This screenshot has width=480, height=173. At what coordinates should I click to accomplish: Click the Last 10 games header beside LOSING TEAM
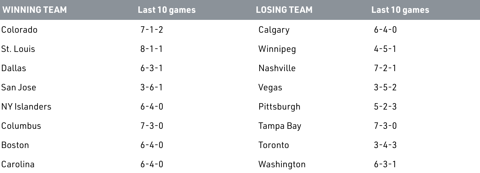(x=400, y=10)
